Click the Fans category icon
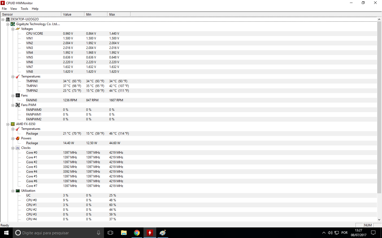Screen dimensions: 382x238 18,95
